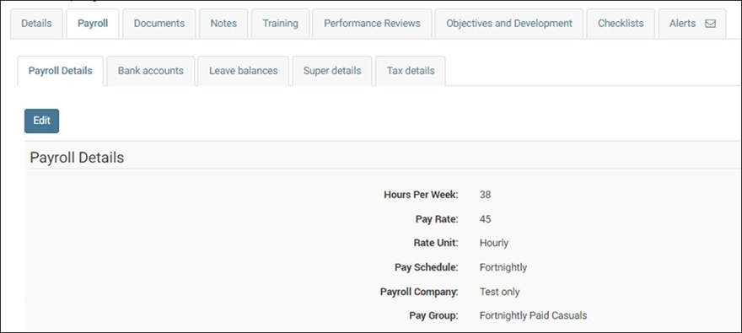Go to the Training tab
The image size is (742, 333).
(x=280, y=24)
